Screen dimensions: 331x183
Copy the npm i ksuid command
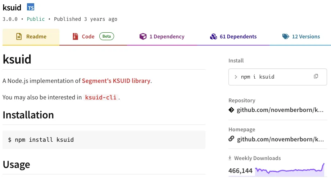pos(316,76)
